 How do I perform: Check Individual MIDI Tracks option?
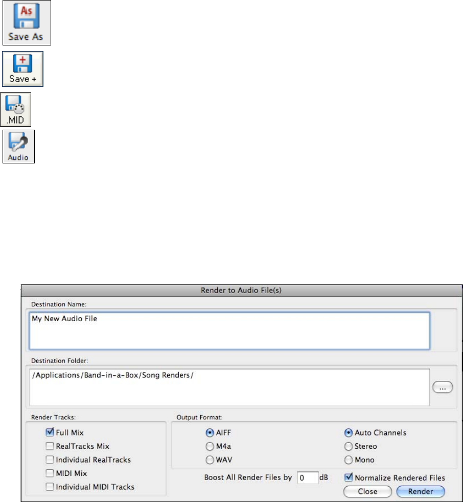(x=50, y=487)
